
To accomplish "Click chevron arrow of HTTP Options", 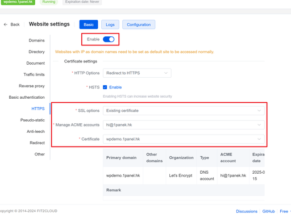I will pos(166,73).
